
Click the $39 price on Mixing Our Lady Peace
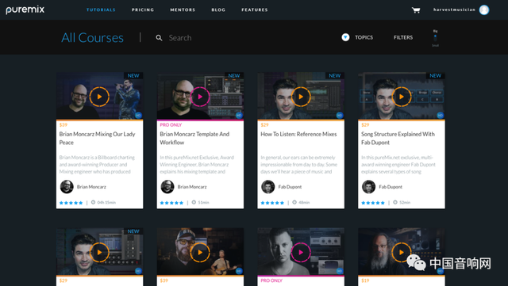click(x=63, y=124)
